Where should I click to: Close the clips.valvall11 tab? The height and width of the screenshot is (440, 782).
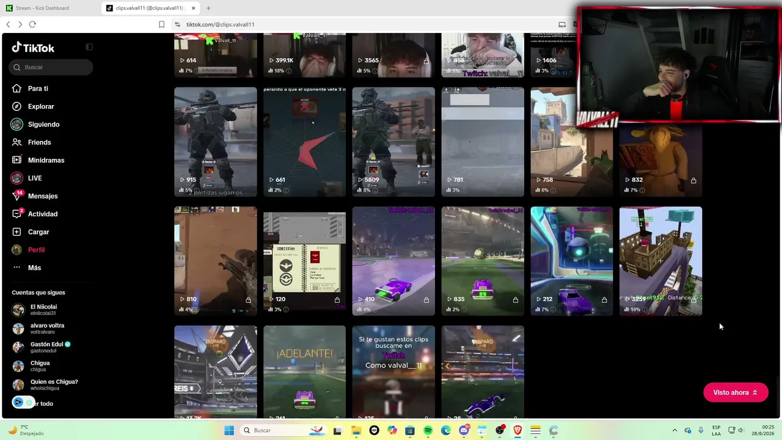pos(194,8)
